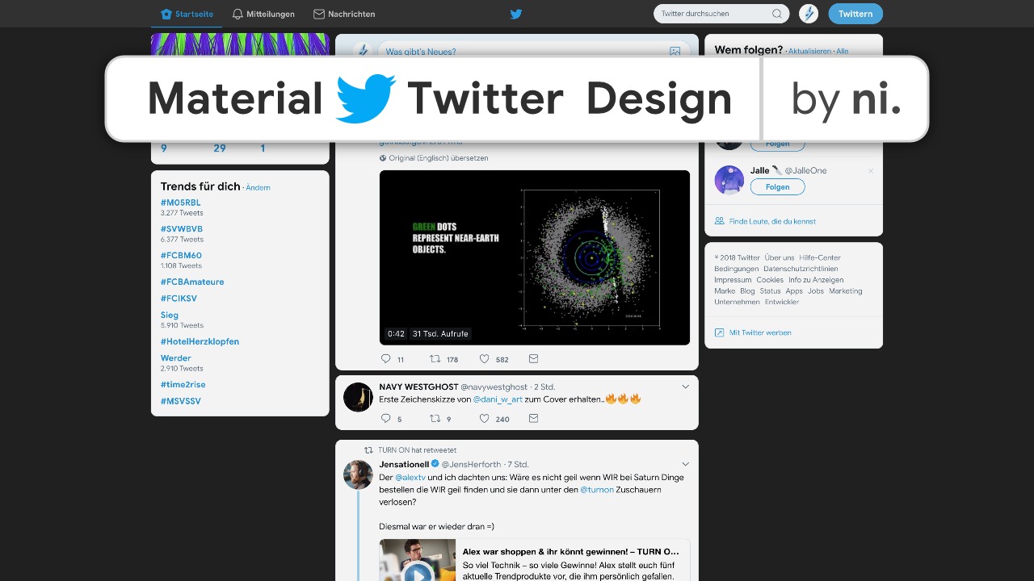Open the options dropdown on NAVY WESTGHOST's tweet
This screenshot has height=581, width=1034.
(x=686, y=387)
